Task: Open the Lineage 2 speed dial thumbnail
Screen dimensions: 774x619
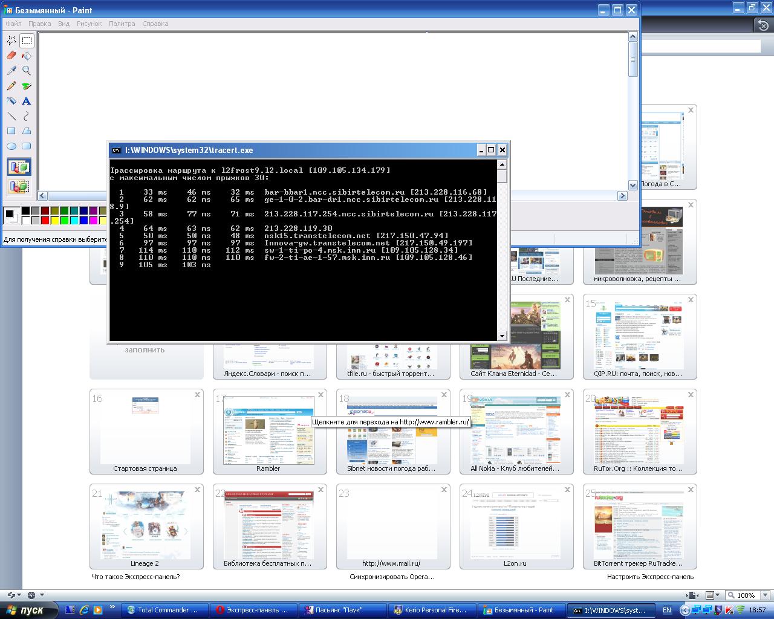Action: (146, 527)
